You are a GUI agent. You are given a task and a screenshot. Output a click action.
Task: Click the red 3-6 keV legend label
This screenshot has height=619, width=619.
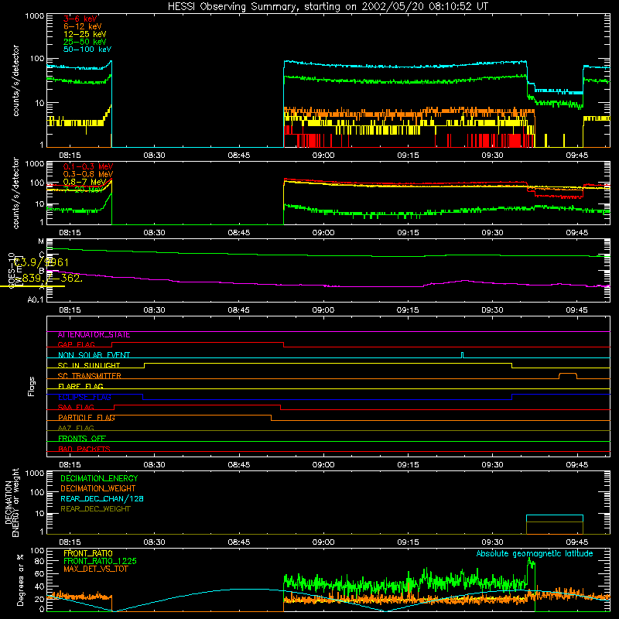(x=80, y=19)
